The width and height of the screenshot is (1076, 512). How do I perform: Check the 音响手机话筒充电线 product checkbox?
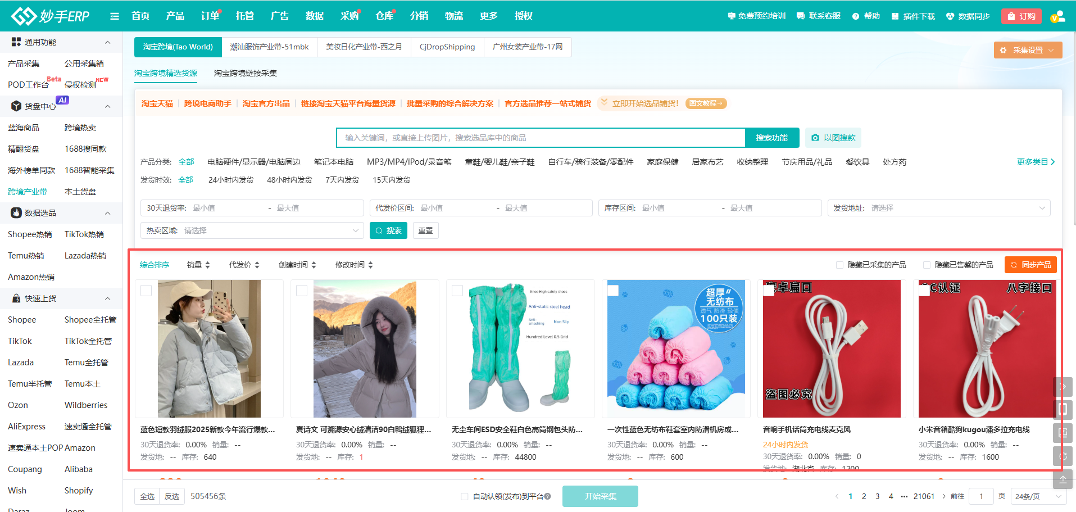(769, 291)
